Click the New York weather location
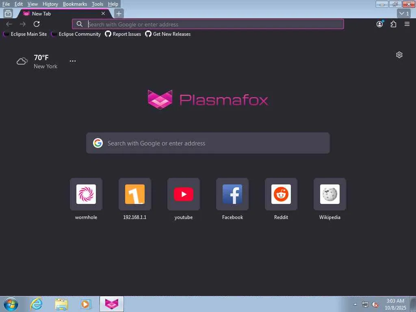Screen dimensions: 416x312 45,66
